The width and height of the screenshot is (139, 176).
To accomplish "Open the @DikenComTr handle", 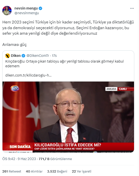I will point(38,56).
